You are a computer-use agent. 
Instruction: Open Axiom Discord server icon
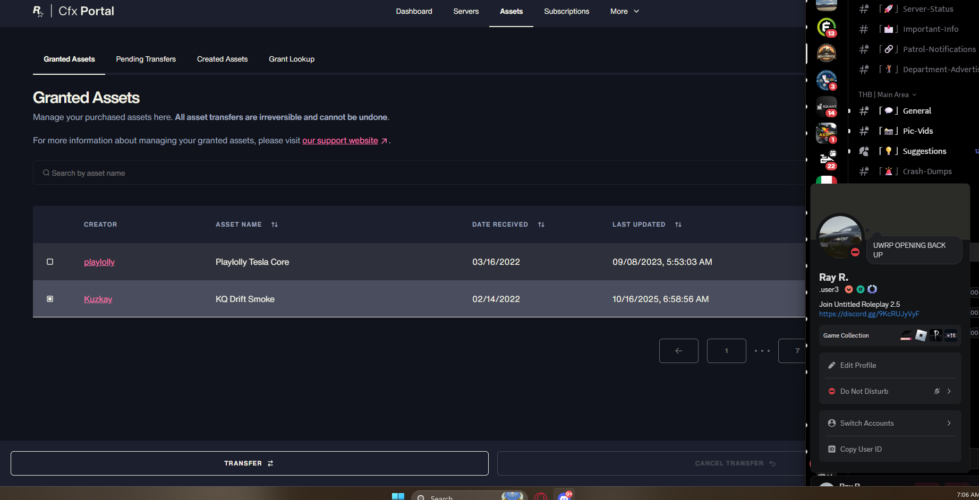coord(826,133)
